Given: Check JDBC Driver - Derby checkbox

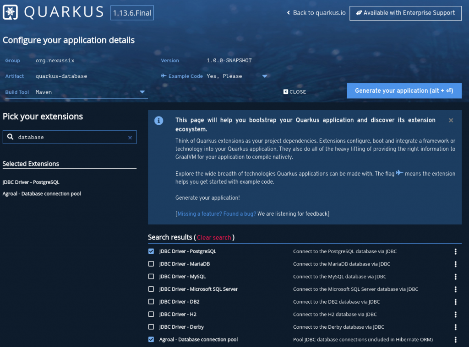Looking at the screenshot, I should tap(151, 327).
